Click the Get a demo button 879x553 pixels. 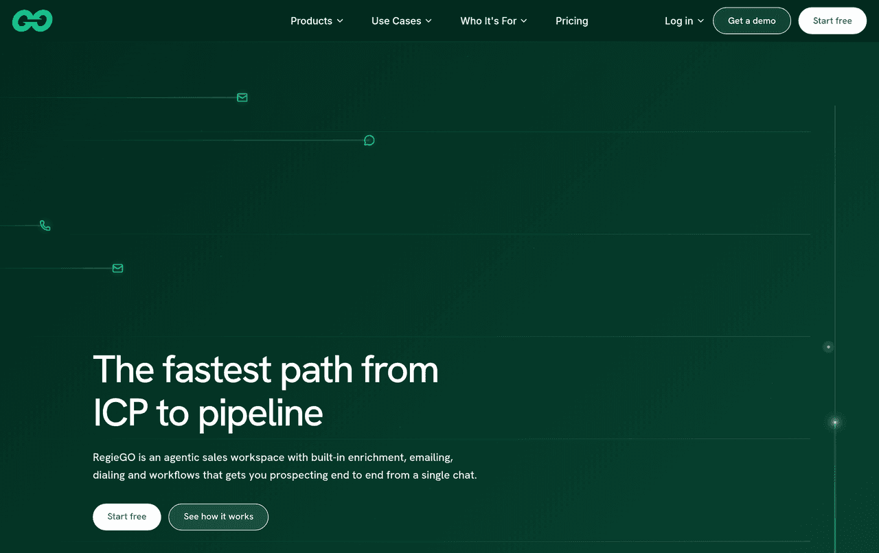(x=752, y=21)
